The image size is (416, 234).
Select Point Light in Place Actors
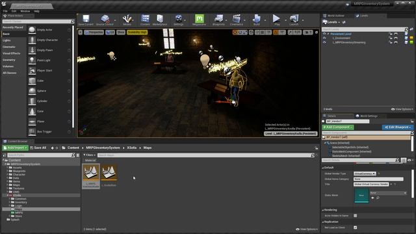[49, 60]
